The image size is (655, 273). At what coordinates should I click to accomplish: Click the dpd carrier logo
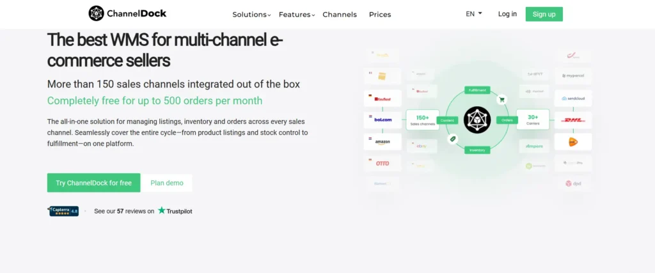point(573,183)
